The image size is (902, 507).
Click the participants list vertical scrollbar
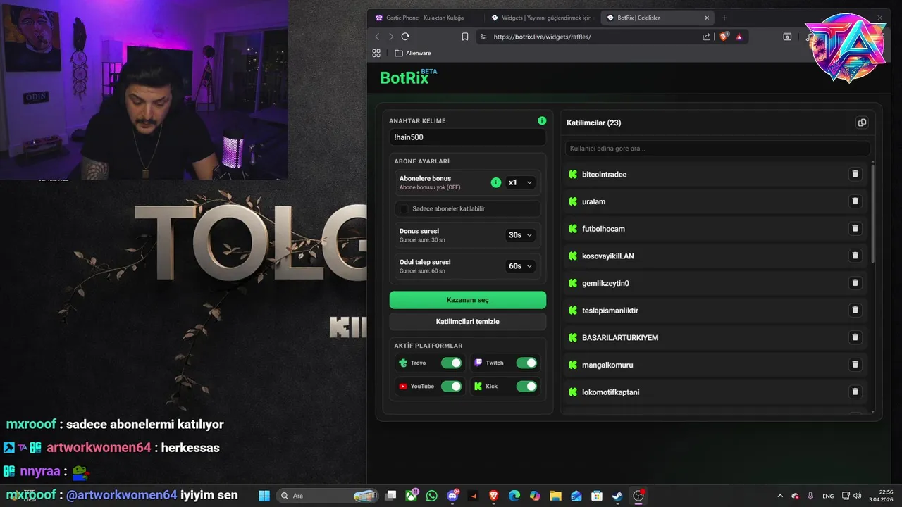(873, 215)
